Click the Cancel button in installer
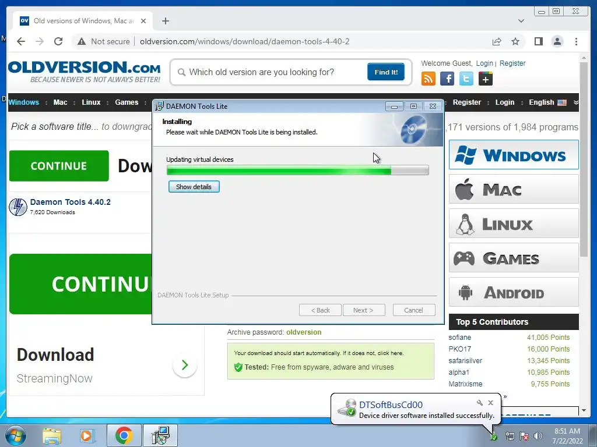597x447 pixels. [x=414, y=310]
